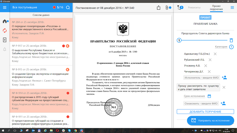Image resolution: width=237 pixels, height=133 pixels.
Task: Switch to Проект поручения tab
Action: (216, 8)
